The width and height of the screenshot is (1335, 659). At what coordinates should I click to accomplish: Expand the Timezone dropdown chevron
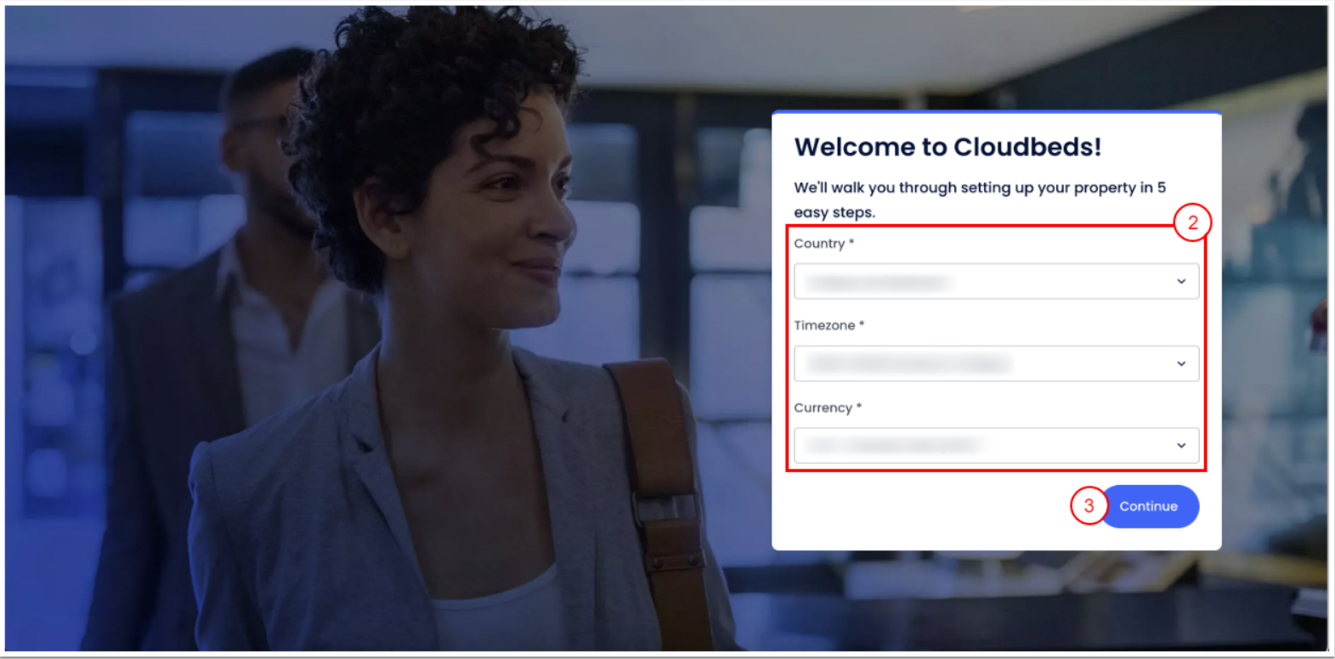(x=1181, y=363)
